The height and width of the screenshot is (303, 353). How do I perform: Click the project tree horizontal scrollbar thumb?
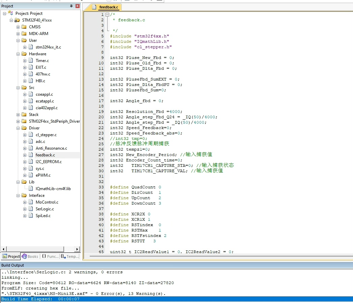pyautogui.click(x=35, y=249)
